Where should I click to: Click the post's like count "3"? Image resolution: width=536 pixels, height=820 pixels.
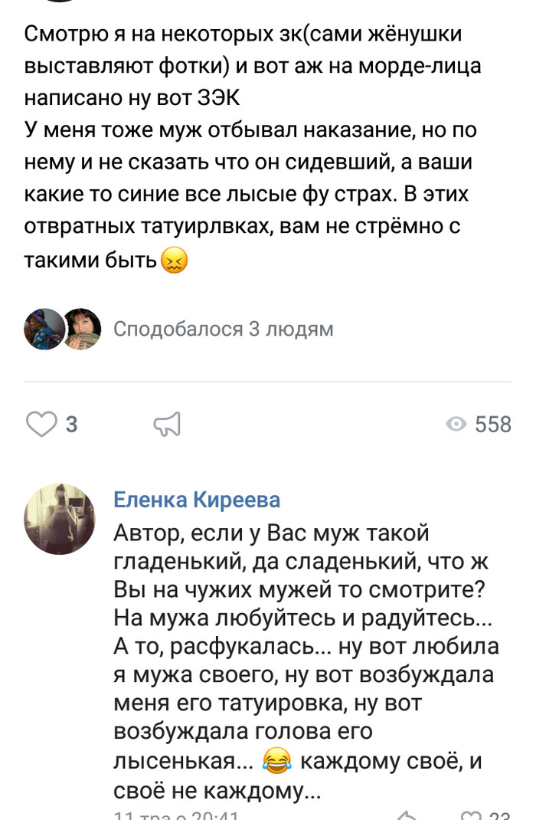coord(71,424)
